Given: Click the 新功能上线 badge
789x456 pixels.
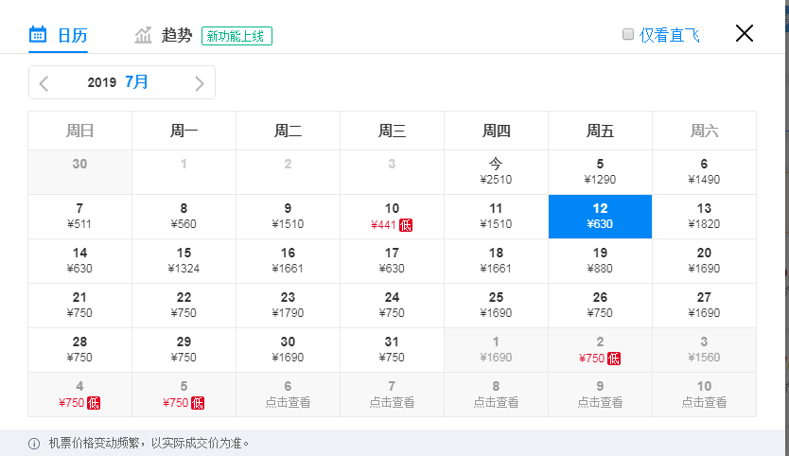Looking at the screenshot, I should [237, 36].
